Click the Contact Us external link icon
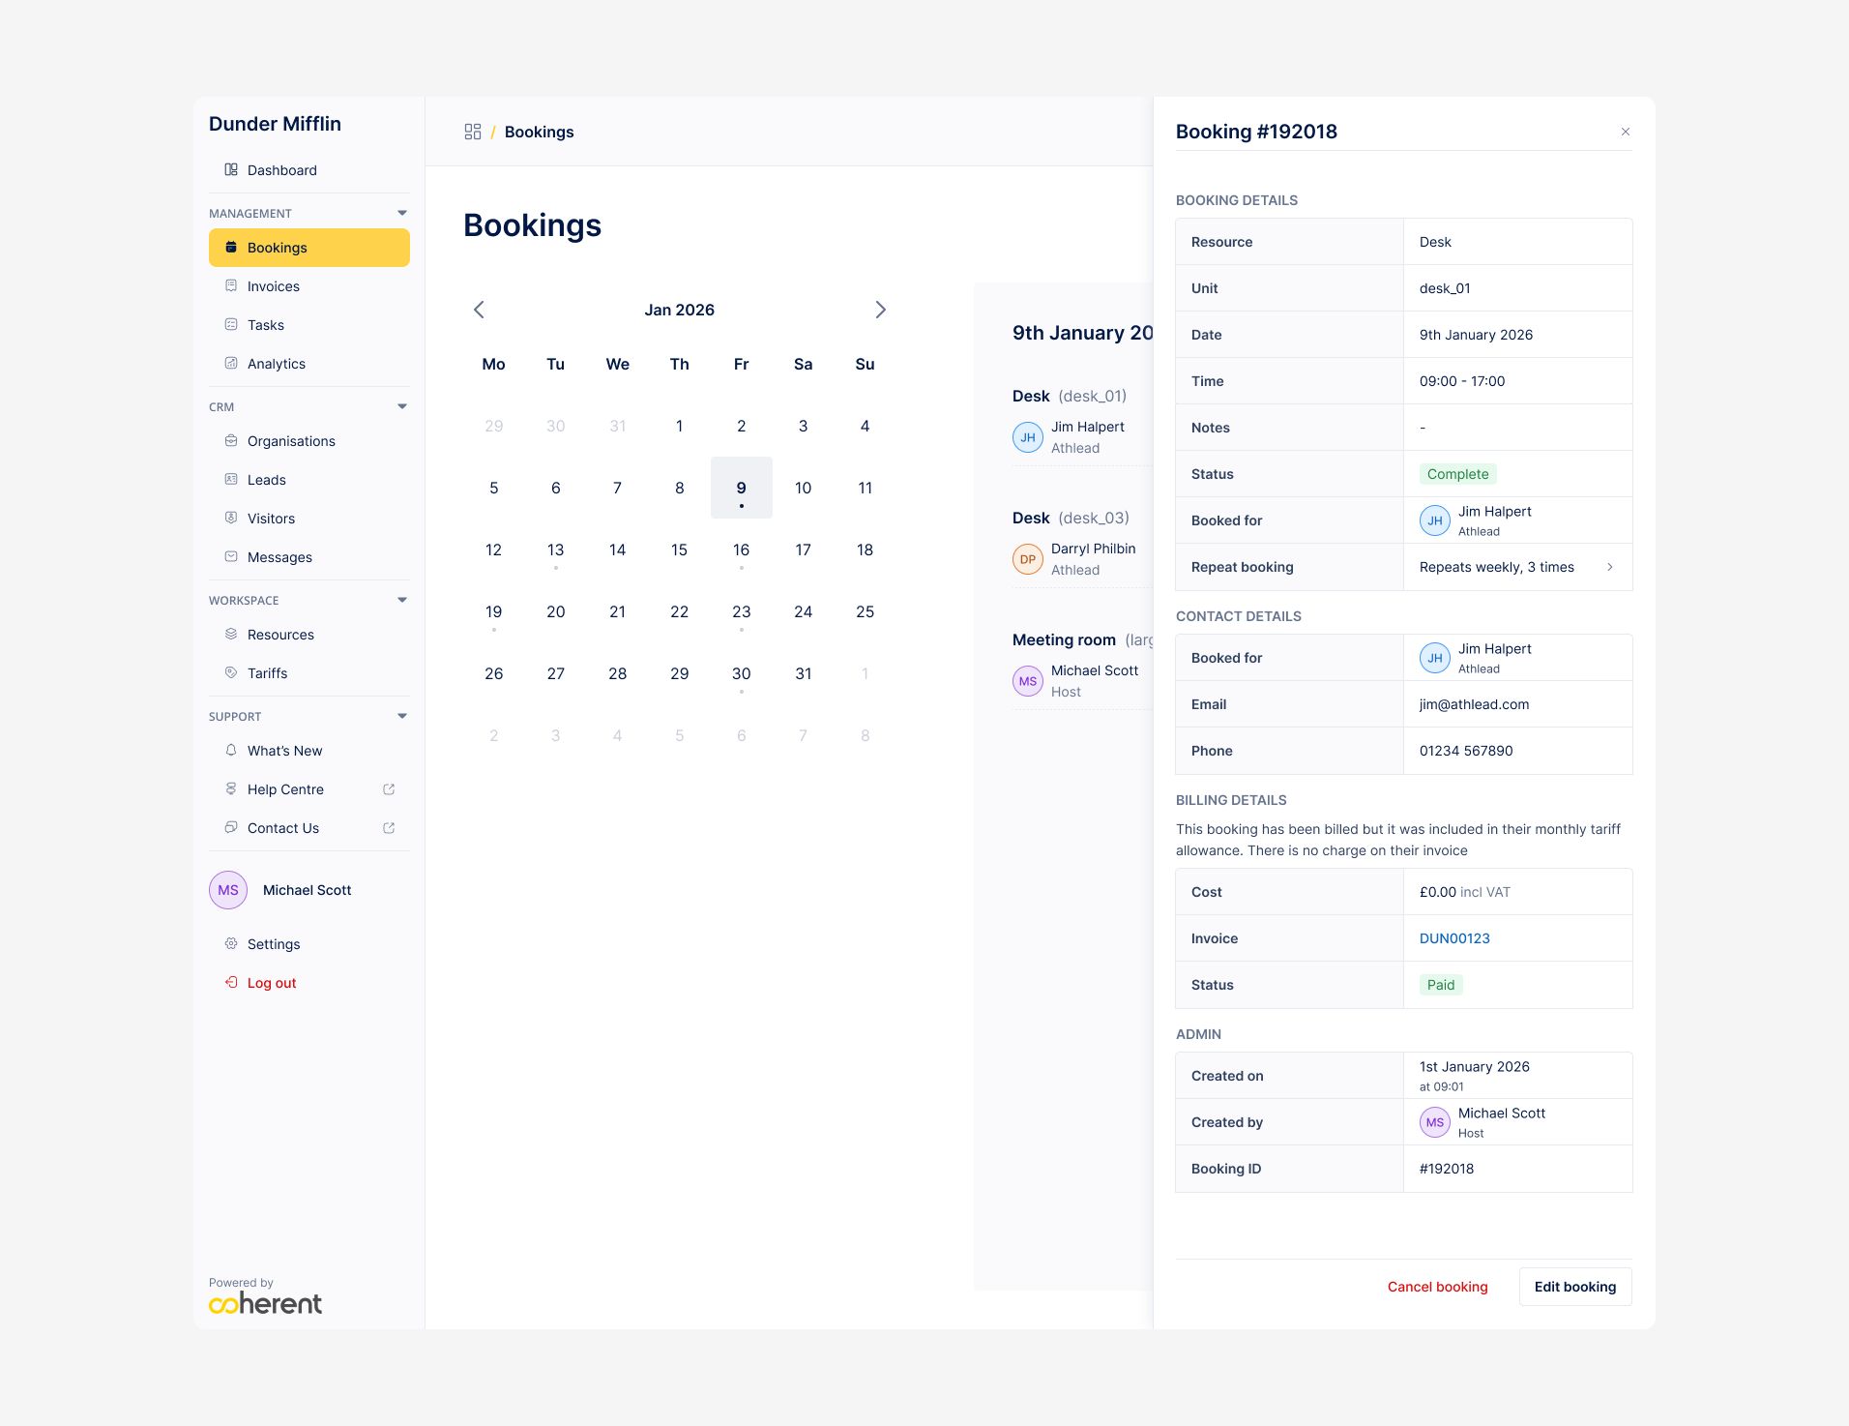1849x1426 pixels. [x=389, y=828]
